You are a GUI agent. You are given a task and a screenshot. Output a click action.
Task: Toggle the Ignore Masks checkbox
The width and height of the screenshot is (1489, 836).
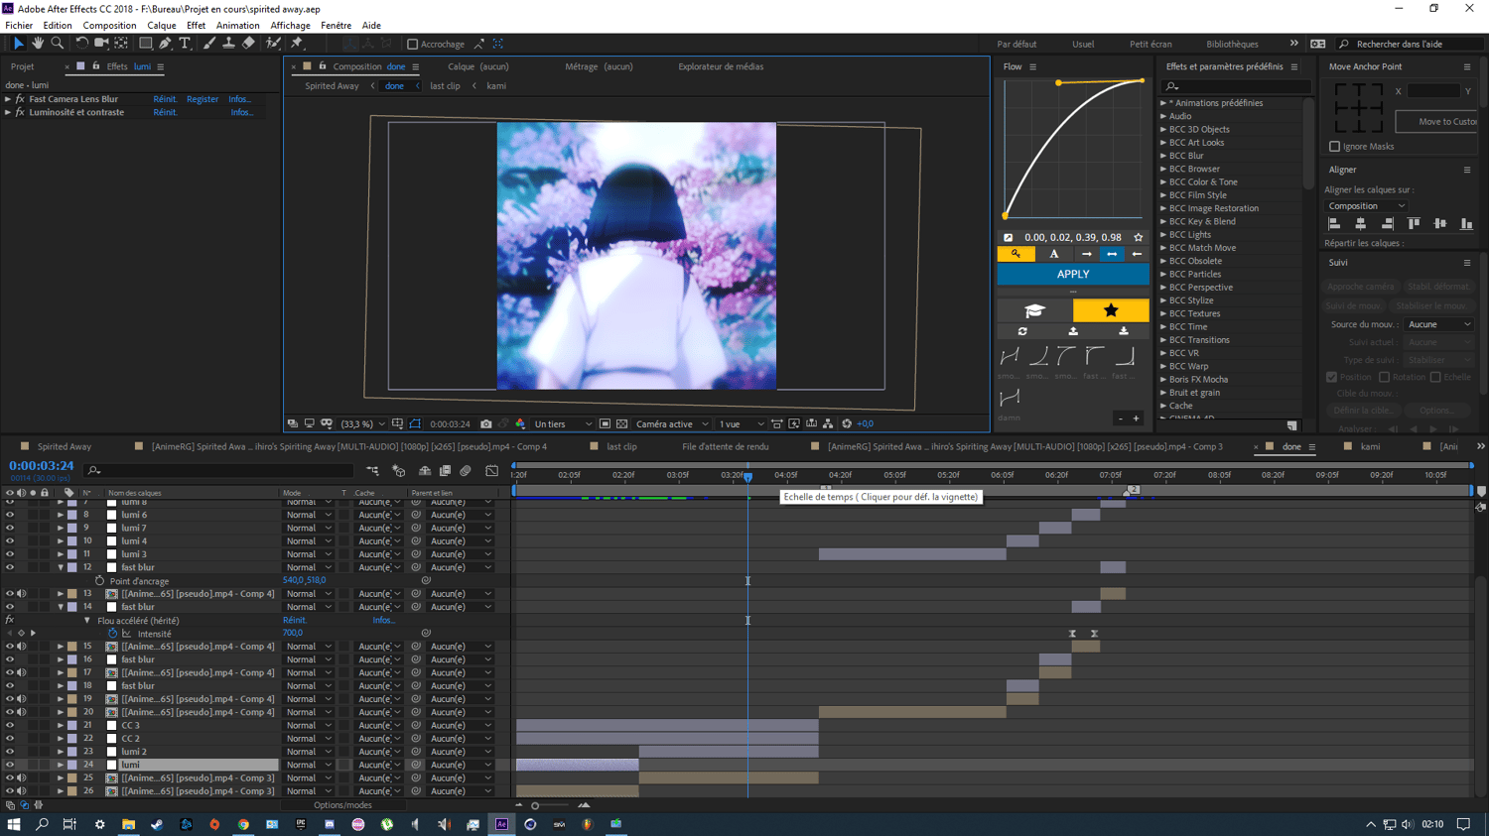pos(1335,147)
